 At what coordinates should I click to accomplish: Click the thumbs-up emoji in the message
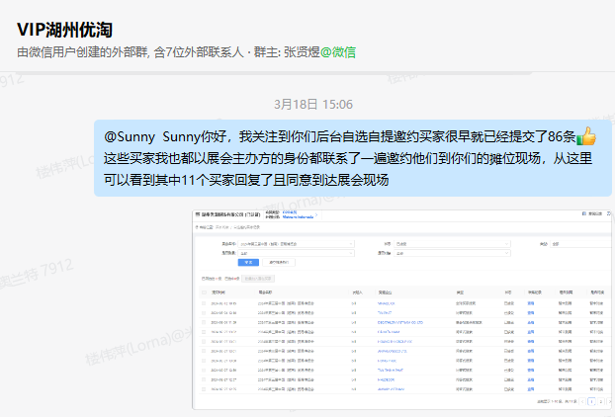pyautogui.click(x=586, y=136)
